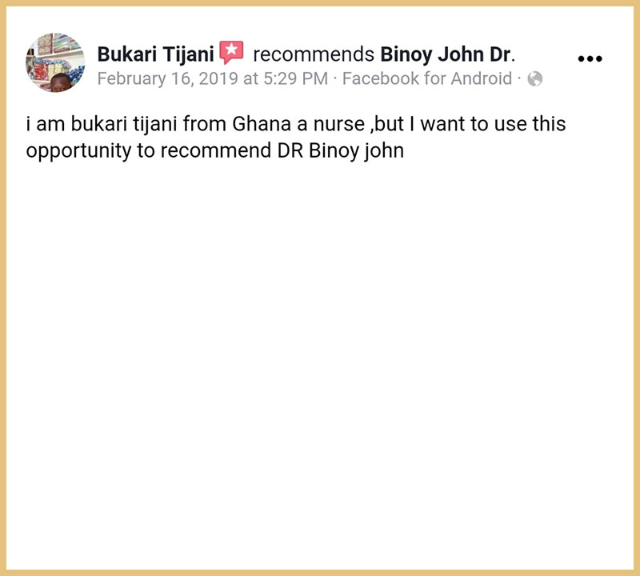
Task: Open Bukari Tijani's profile name link
Action: [155, 54]
